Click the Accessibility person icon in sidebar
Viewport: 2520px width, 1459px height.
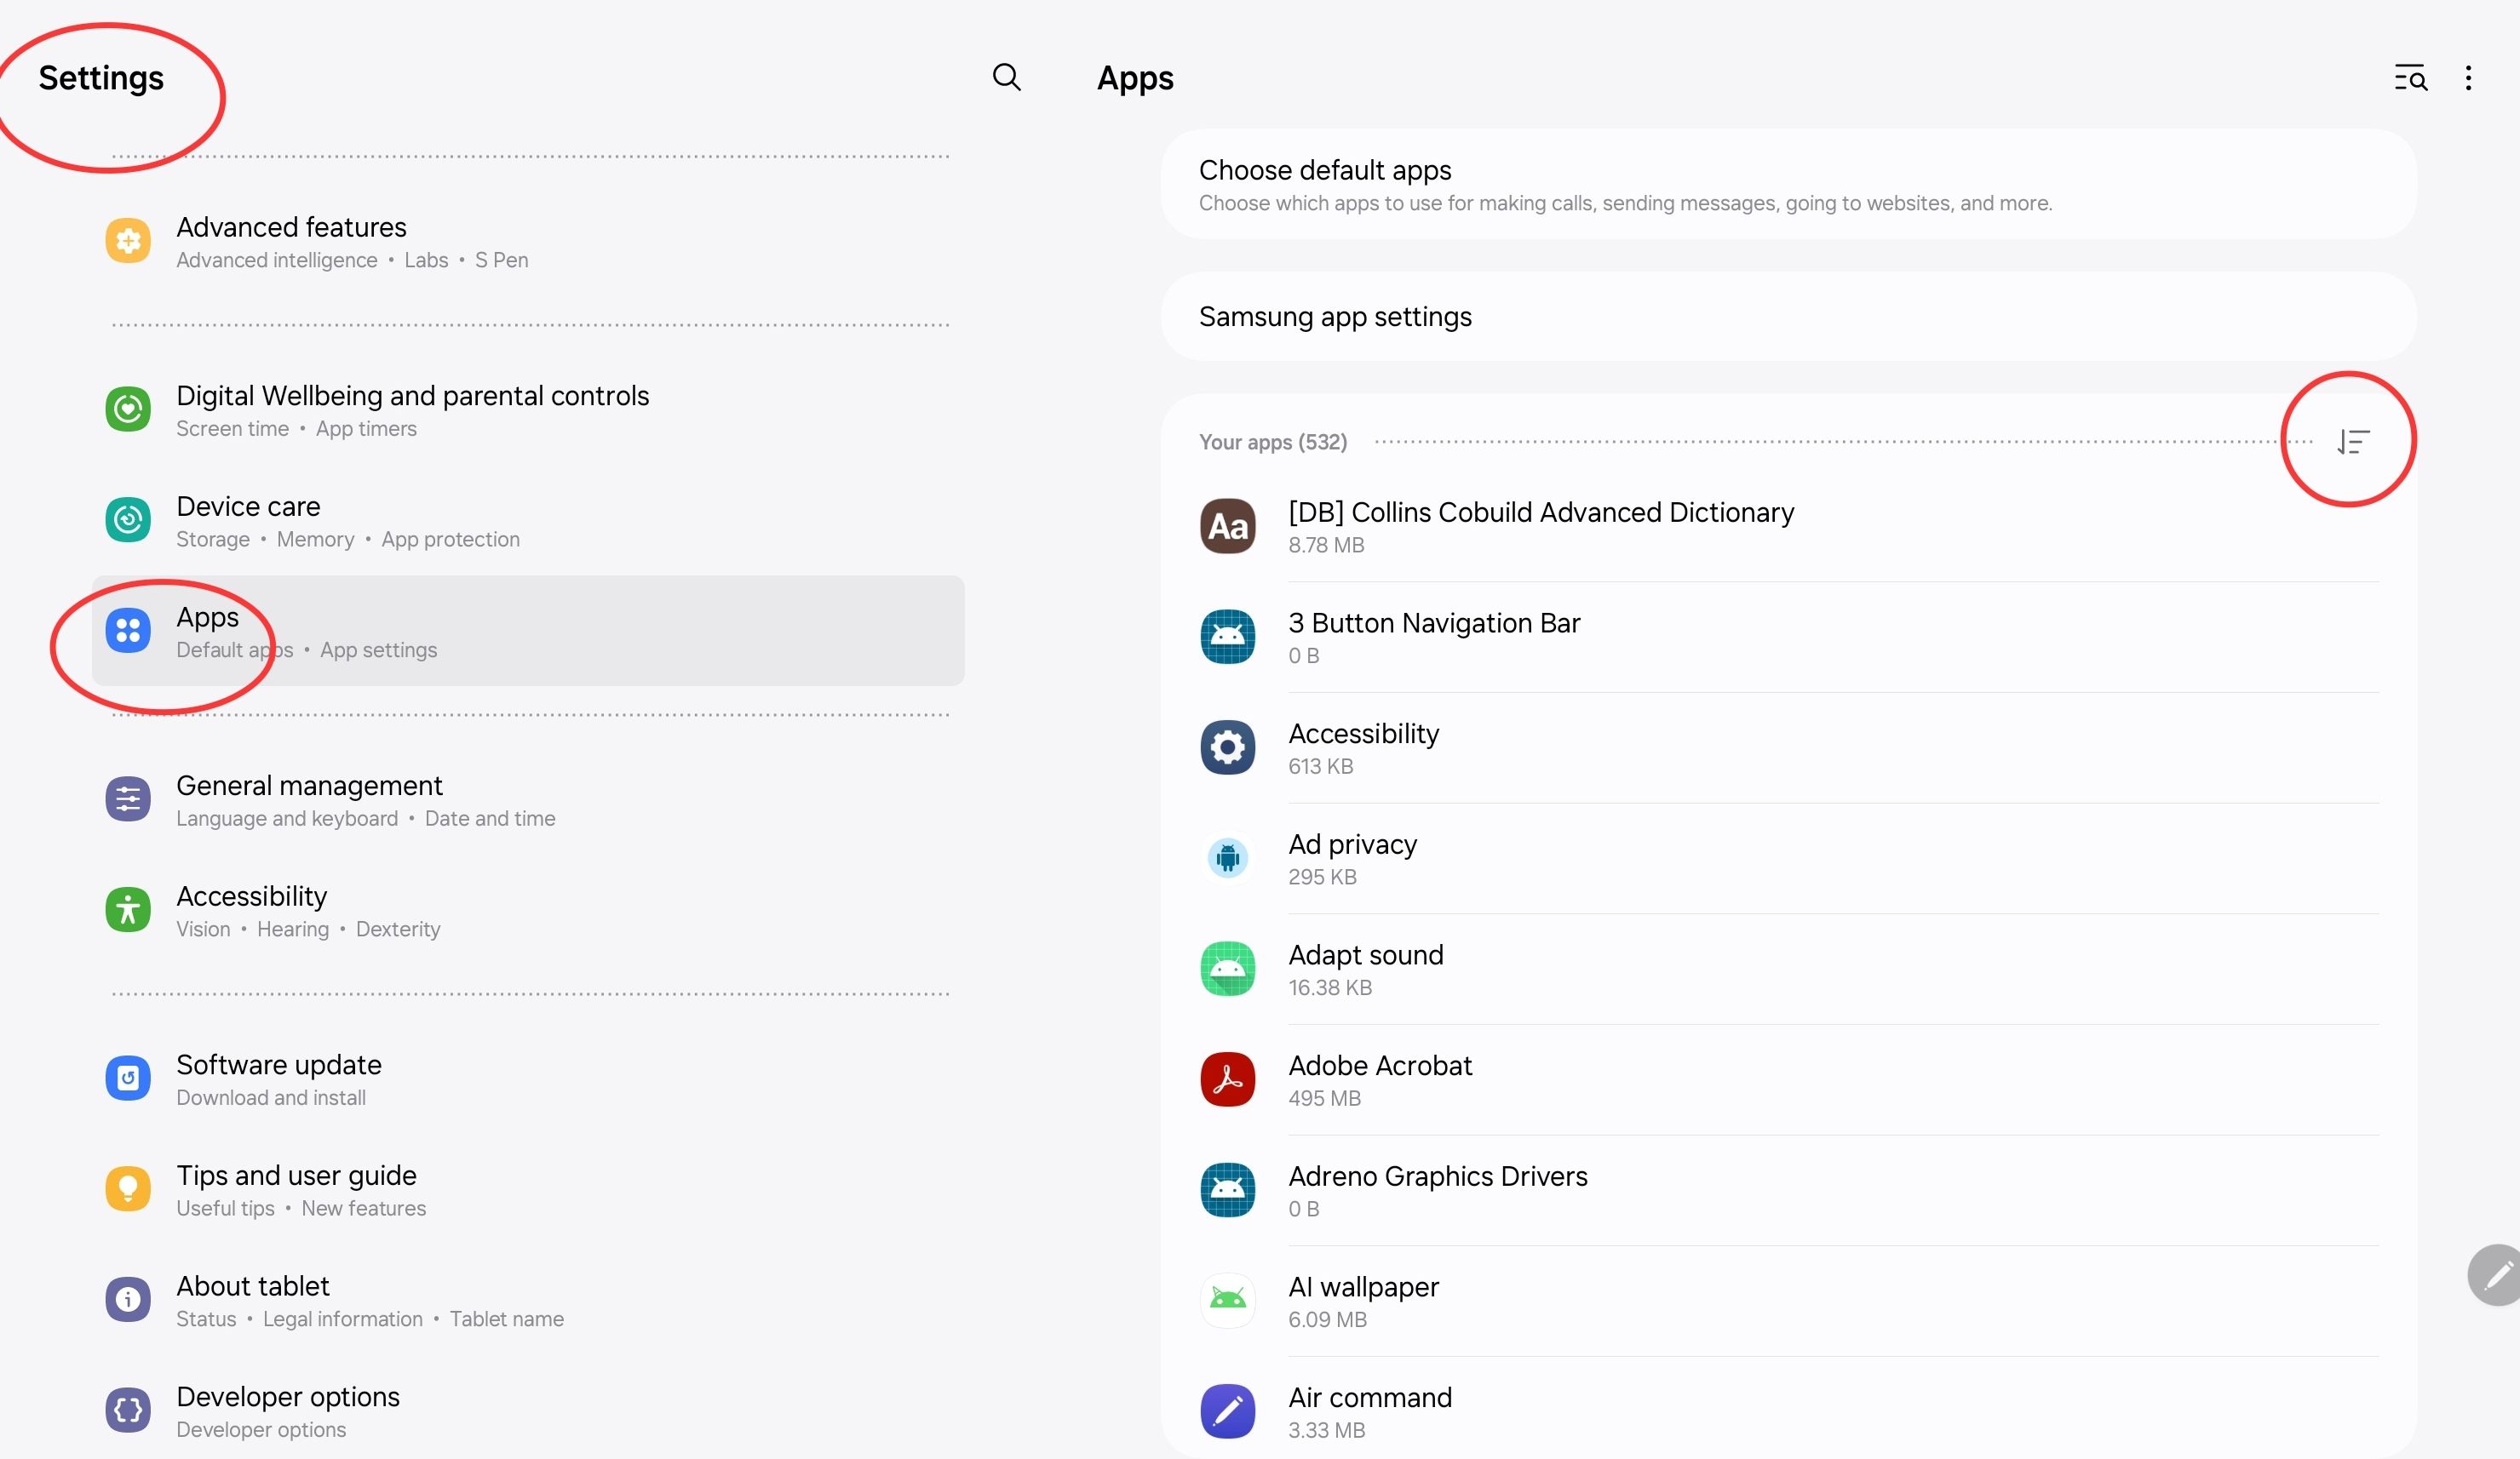[127, 909]
